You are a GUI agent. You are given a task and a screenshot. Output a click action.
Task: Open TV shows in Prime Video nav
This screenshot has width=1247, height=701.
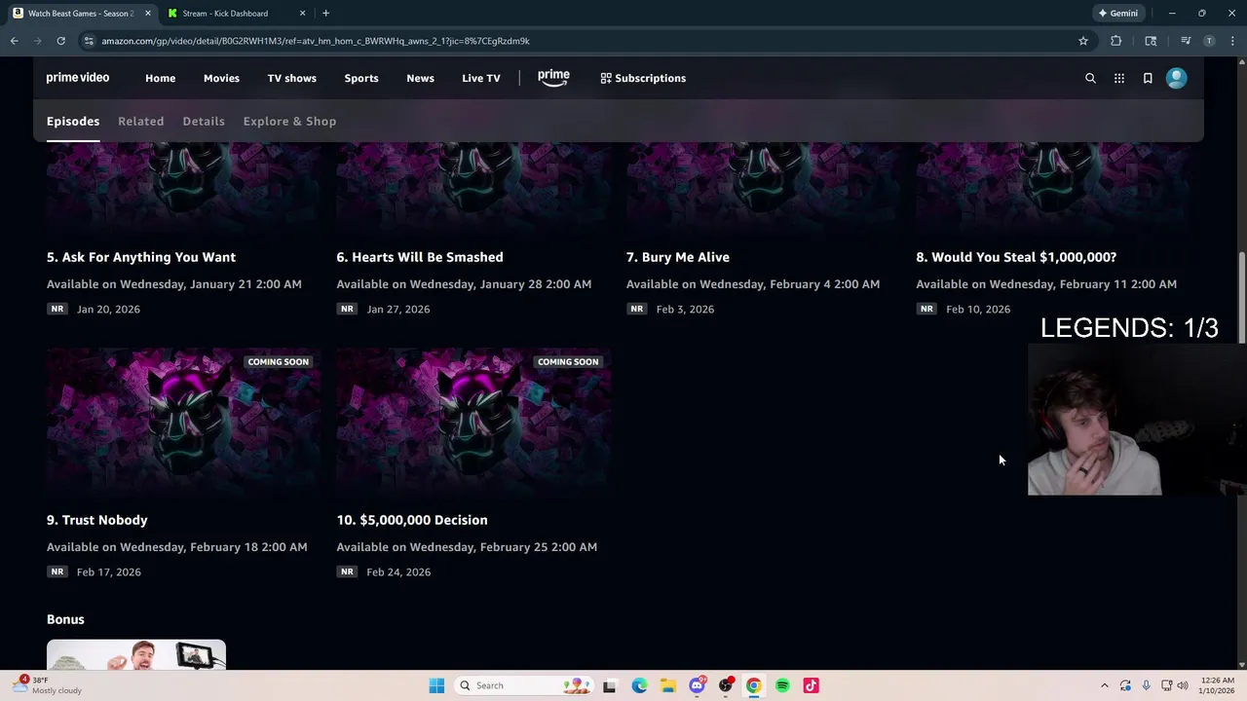point(292,78)
